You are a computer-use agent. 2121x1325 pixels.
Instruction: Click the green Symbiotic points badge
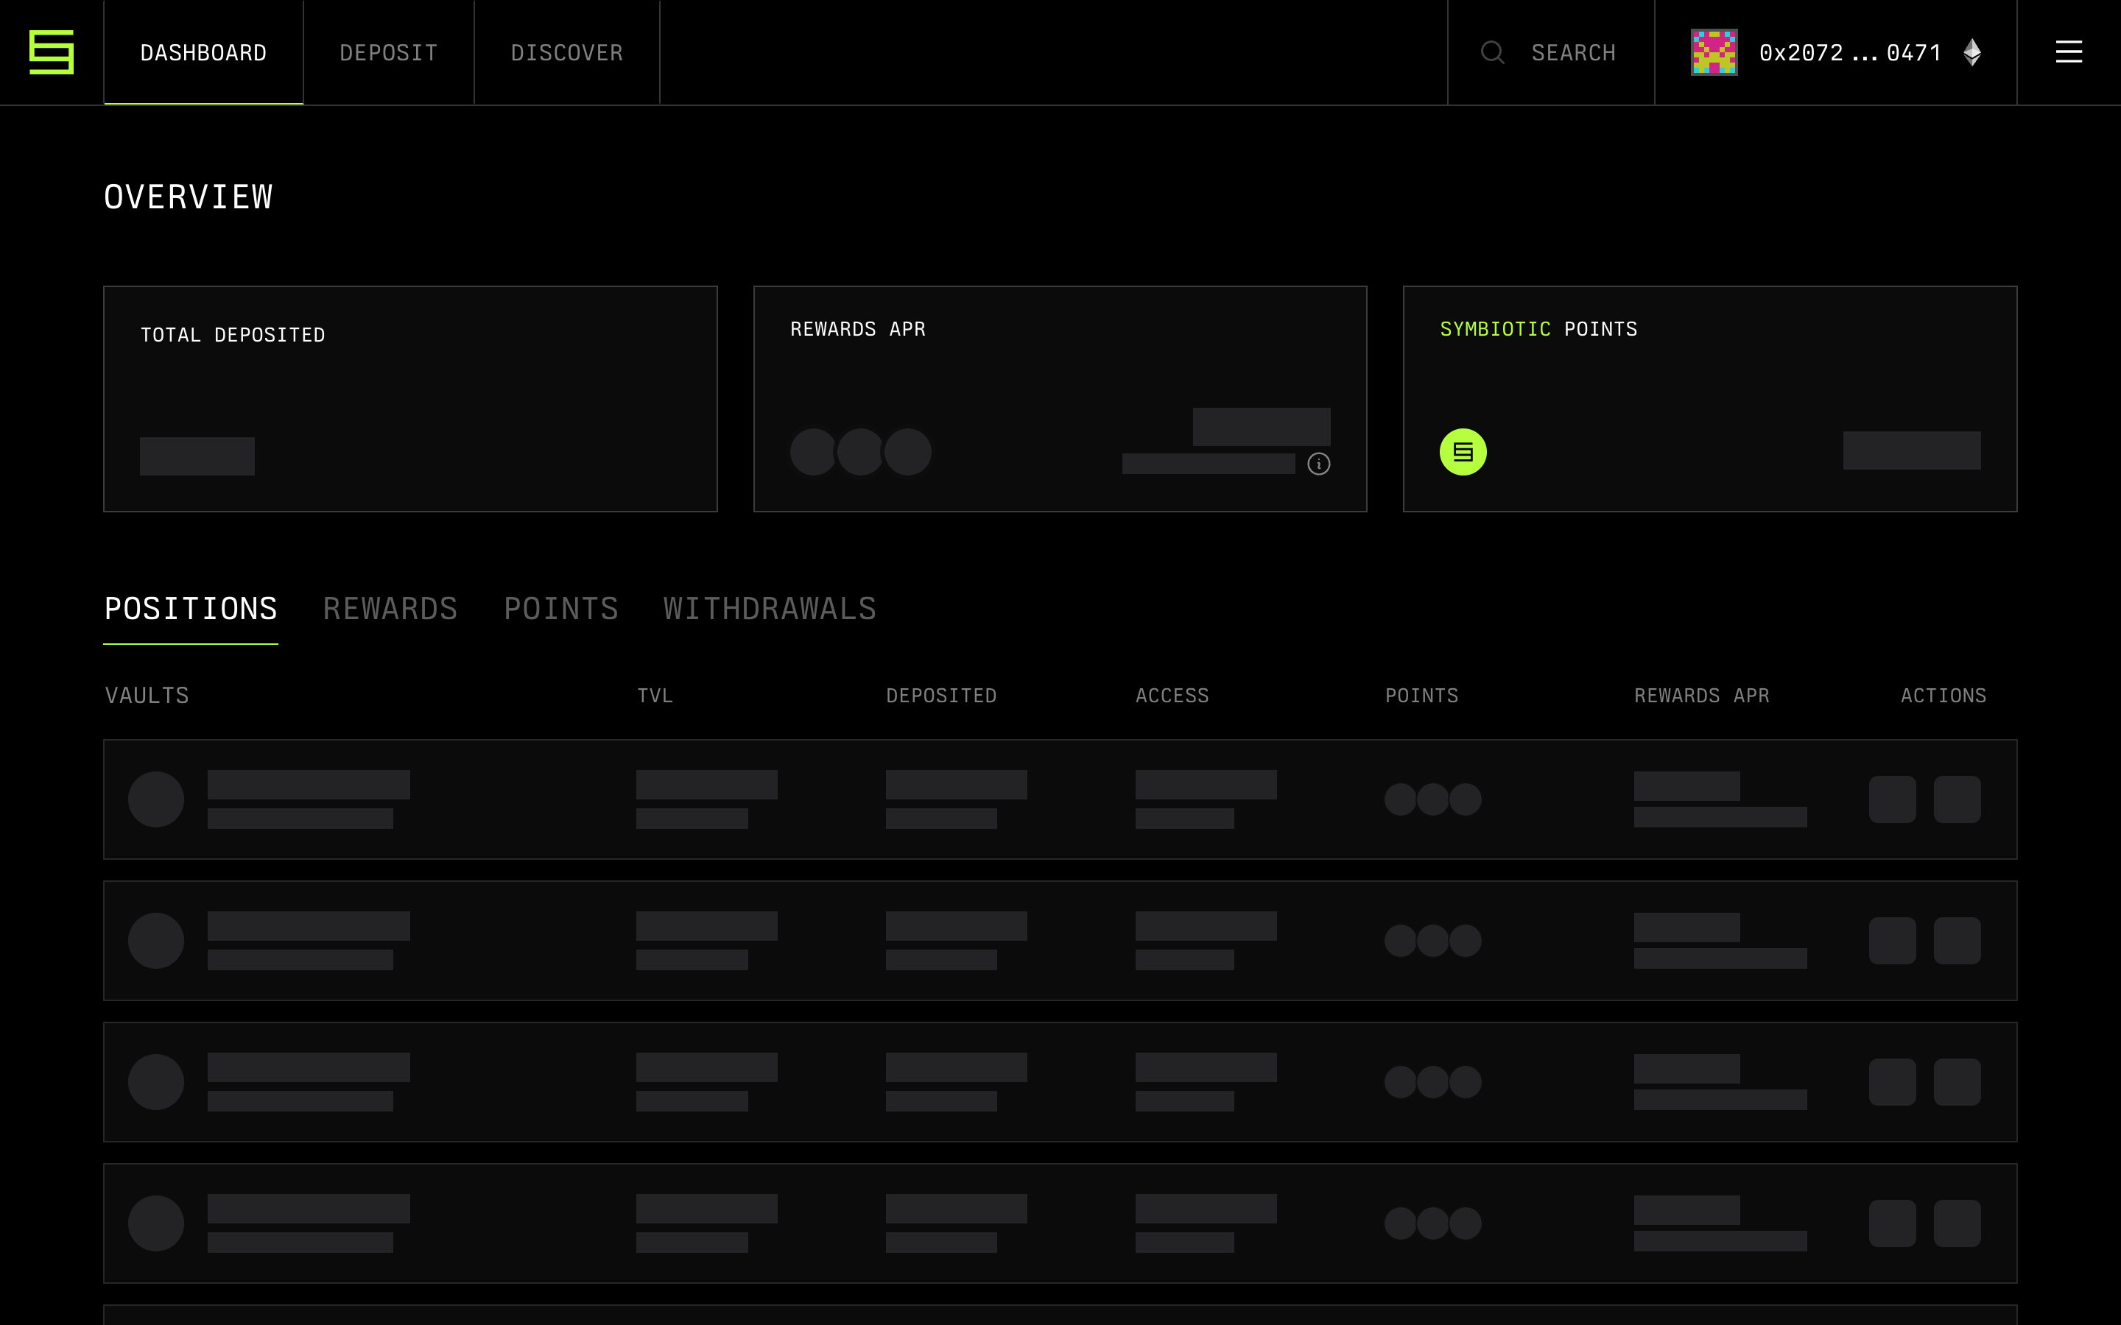pyautogui.click(x=1463, y=452)
